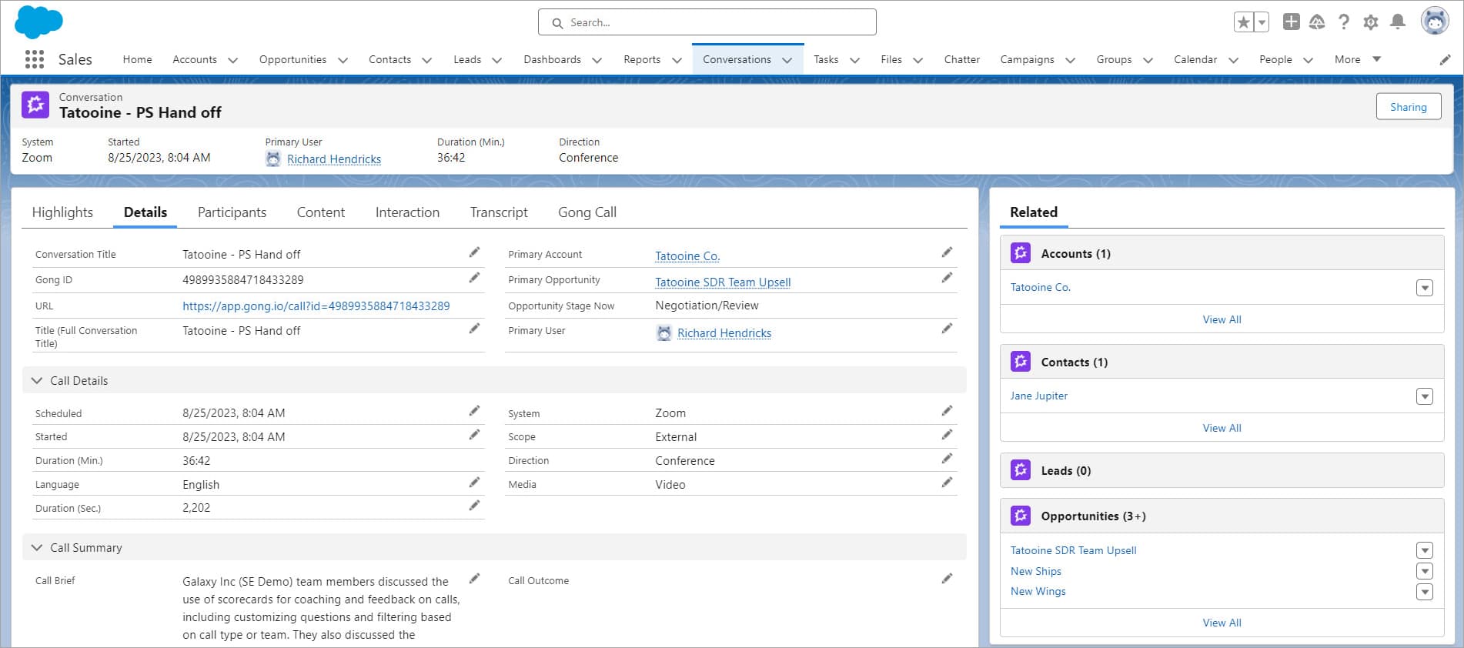
Task: Edit the Gong ID field
Action: coord(475,278)
